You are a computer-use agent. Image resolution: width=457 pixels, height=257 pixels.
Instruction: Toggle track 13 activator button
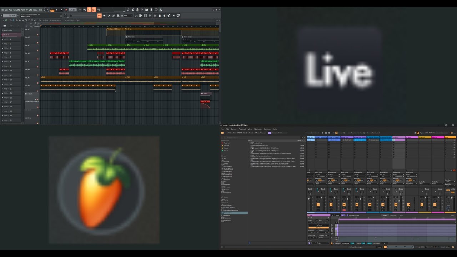396,205
